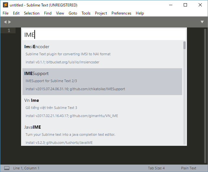The height and width of the screenshot is (172, 208).
Task: Click the Line 1, Column 1 status text
Action: 26,168
